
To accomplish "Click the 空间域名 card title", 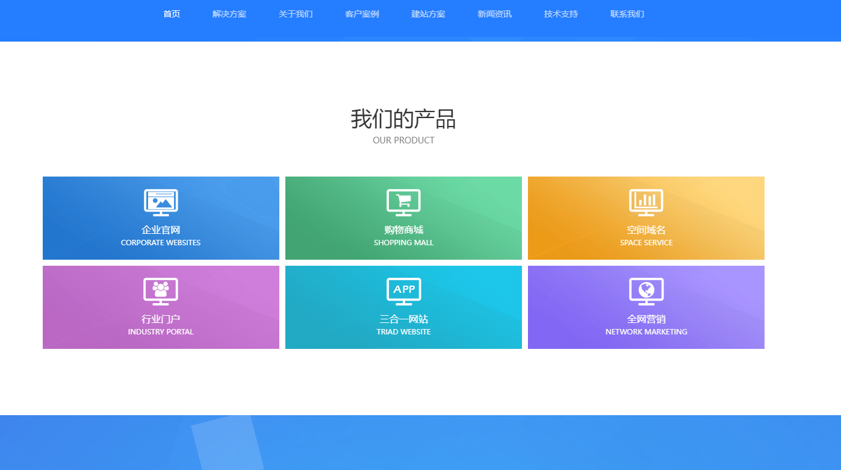I will [646, 230].
